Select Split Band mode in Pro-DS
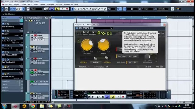Screen dimensions: 195x109 point(133,56)
